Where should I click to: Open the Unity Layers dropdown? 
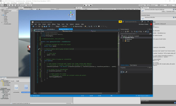coord(163,5)
